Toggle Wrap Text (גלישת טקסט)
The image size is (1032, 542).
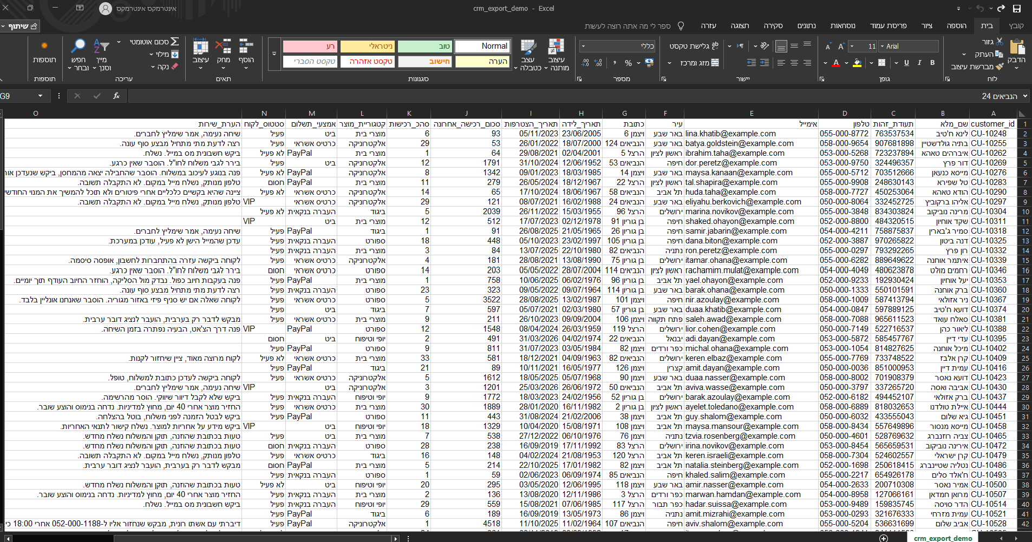tap(694, 47)
